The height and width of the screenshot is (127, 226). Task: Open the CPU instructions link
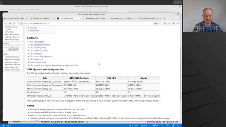point(37,42)
